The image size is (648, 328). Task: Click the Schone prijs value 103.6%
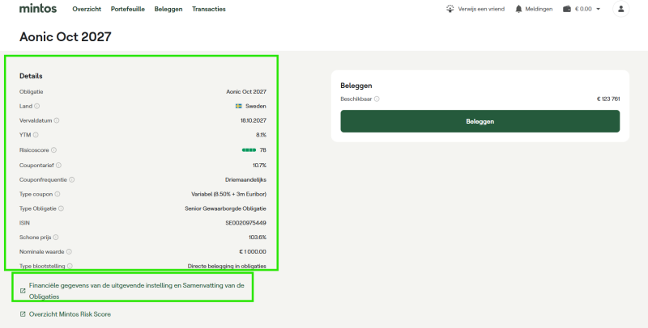258,238
